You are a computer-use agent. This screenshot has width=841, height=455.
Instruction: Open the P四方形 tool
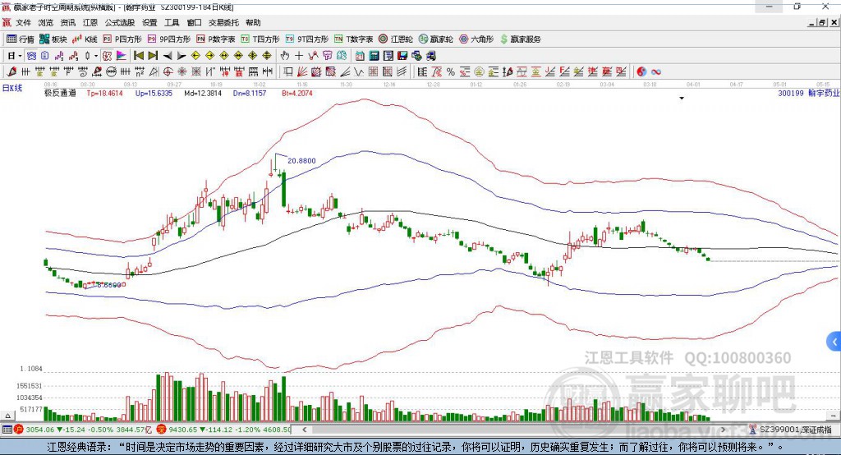coord(122,39)
